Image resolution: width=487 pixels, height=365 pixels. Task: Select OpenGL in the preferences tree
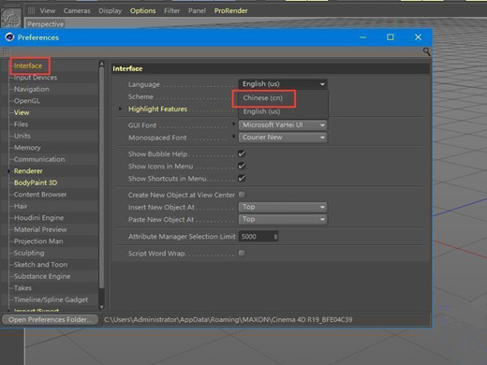click(27, 101)
